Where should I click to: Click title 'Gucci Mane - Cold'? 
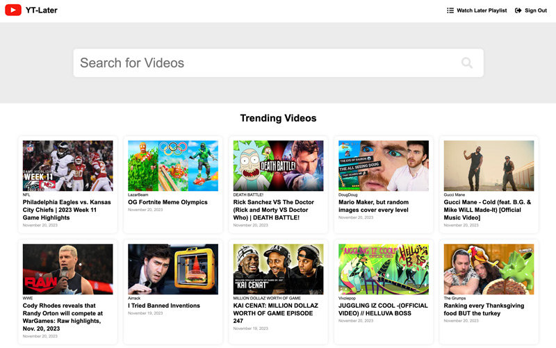(488, 210)
